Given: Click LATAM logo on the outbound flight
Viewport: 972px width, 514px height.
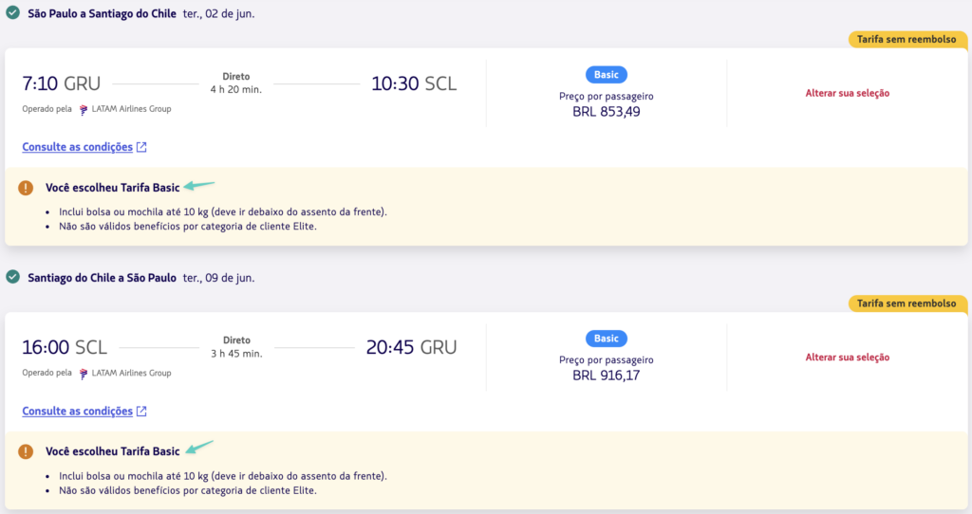Looking at the screenshot, I should (84, 109).
